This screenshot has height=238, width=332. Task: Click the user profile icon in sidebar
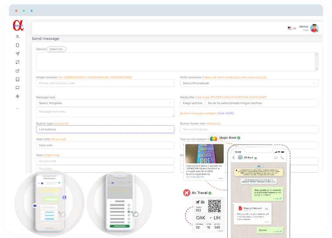coord(17,37)
